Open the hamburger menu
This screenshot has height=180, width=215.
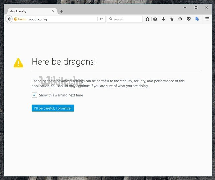point(207,19)
